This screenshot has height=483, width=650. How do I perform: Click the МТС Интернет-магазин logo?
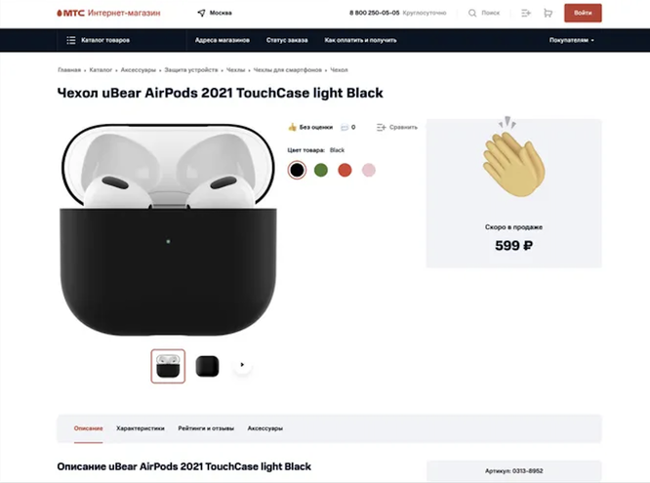tap(108, 13)
